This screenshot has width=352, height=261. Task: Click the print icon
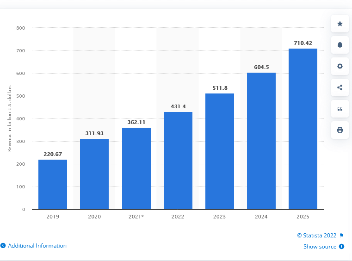[340, 130]
